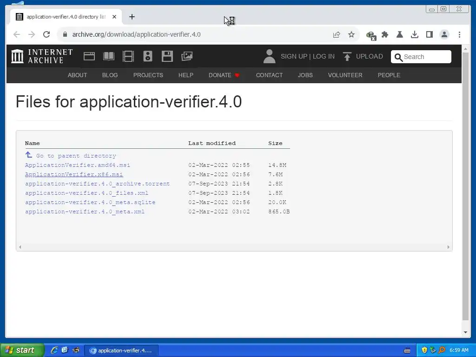Screen dimensions: 476x357
Task: Click the magnifier icon in system tray
Action: [x=442, y=350]
